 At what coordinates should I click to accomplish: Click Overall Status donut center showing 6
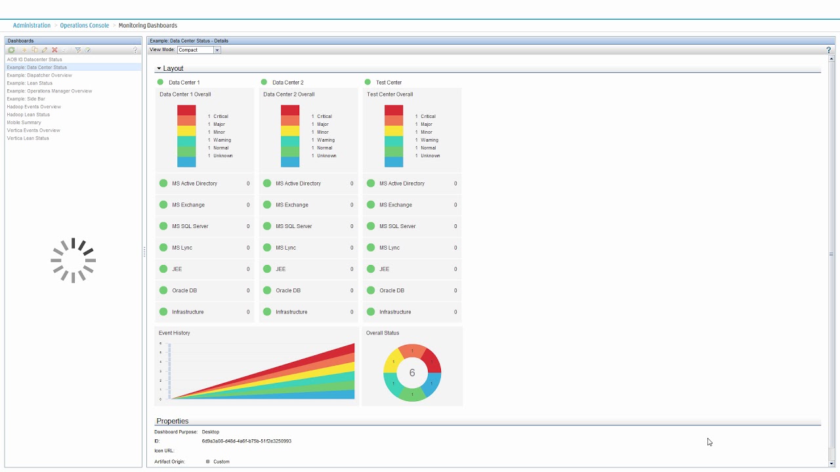[x=412, y=372]
